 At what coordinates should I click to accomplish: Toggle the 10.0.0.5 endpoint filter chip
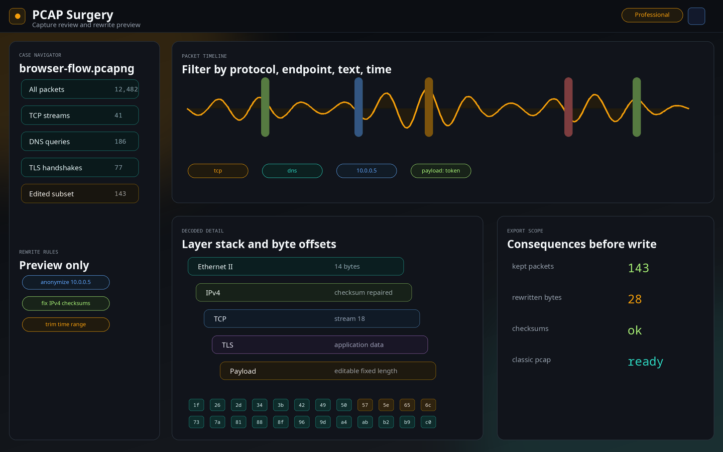[x=367, y=171]
